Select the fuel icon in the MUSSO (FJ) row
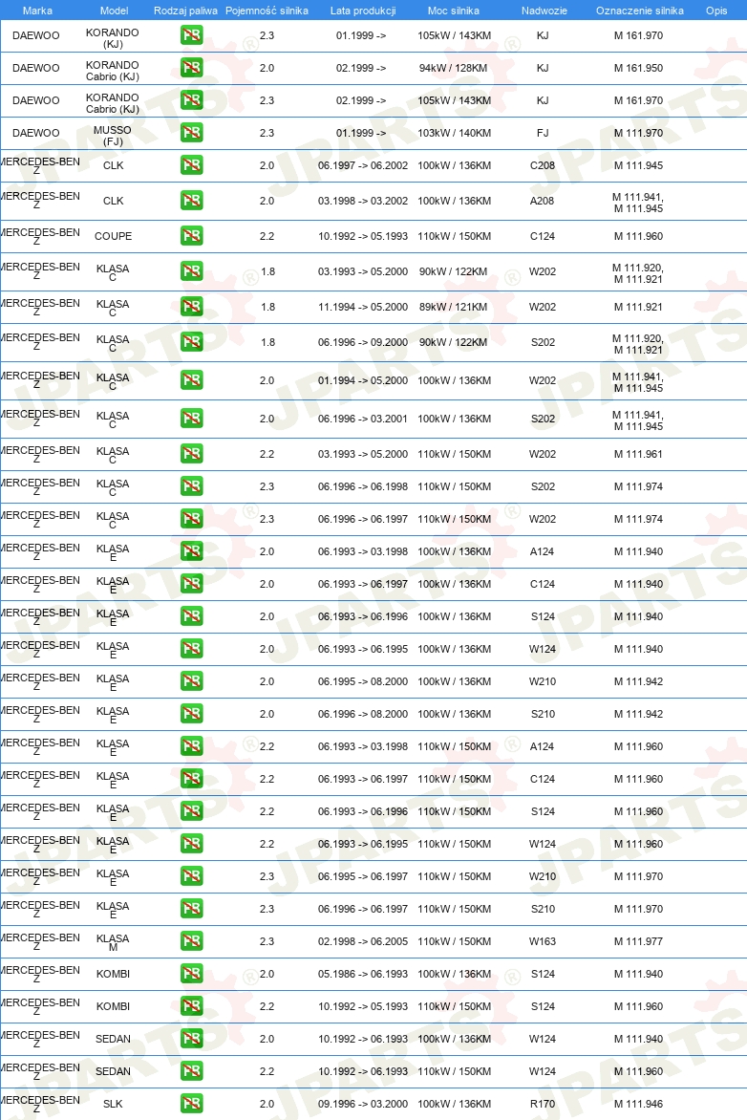747x1120 pixels. coord(191,133)
